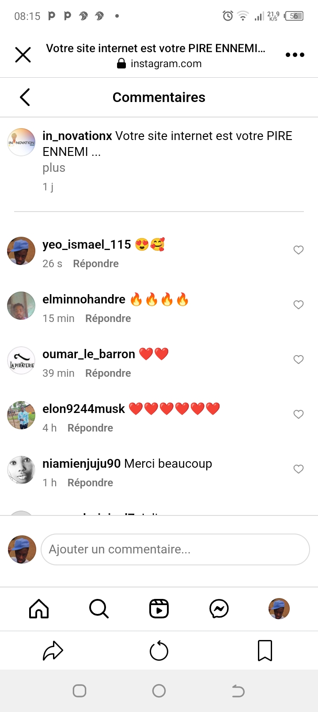Open the Reels tab icon
Screen dimensions: 318x712
(x=159, y=609)
